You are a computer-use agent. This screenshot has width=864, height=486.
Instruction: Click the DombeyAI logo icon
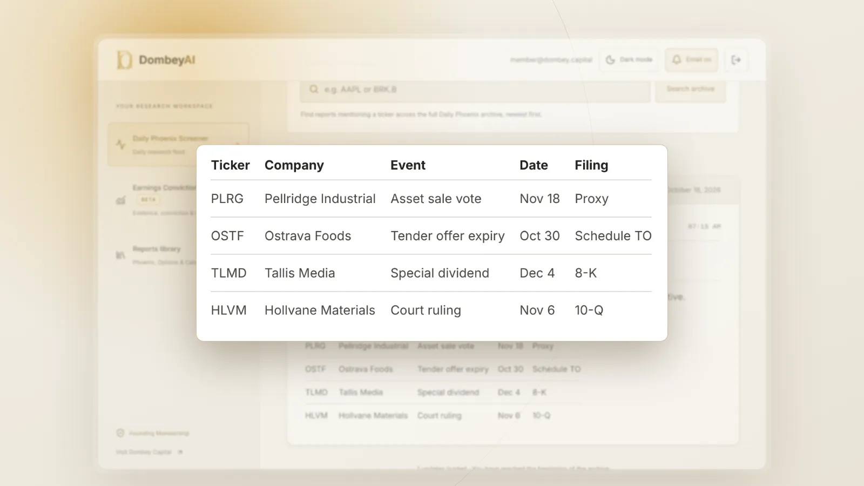[x=124, y=60]
